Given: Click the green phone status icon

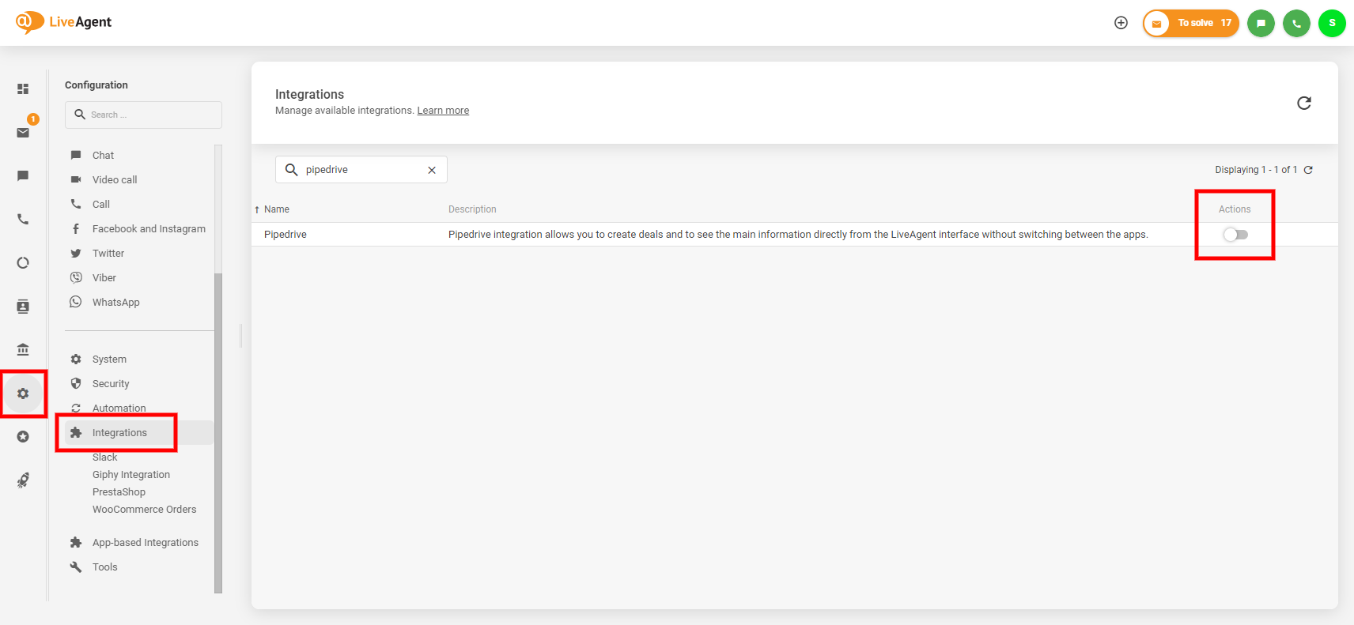Looking at the screenshot, I should pyautogui.click(x=1296, y=23).
